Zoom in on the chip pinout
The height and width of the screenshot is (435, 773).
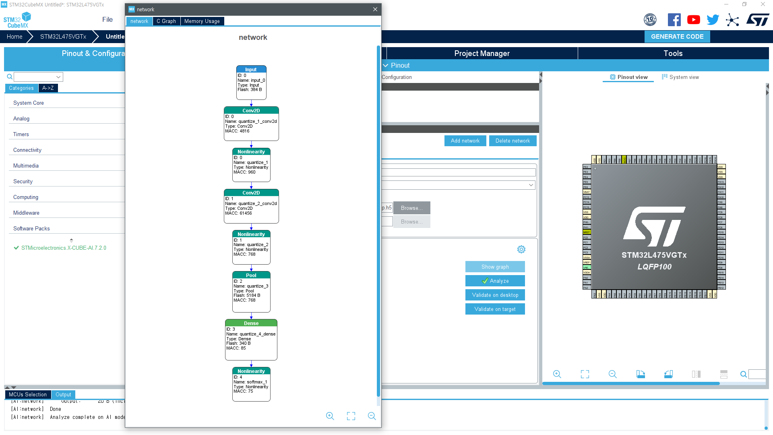click(557, 374)
